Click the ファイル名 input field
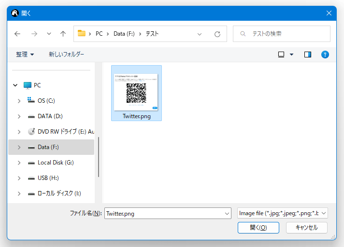344x247 pixels. [168, 214]
